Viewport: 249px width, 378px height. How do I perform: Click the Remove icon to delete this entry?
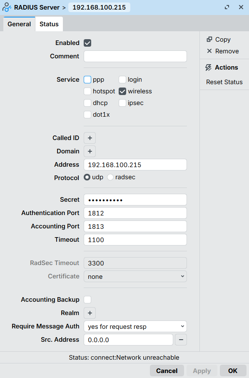209,51
